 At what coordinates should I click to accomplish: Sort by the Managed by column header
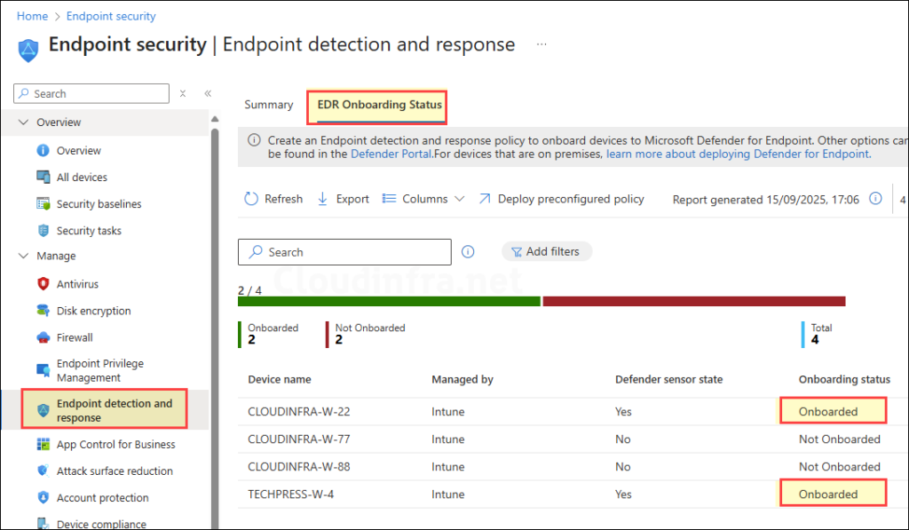pos(462,379)
